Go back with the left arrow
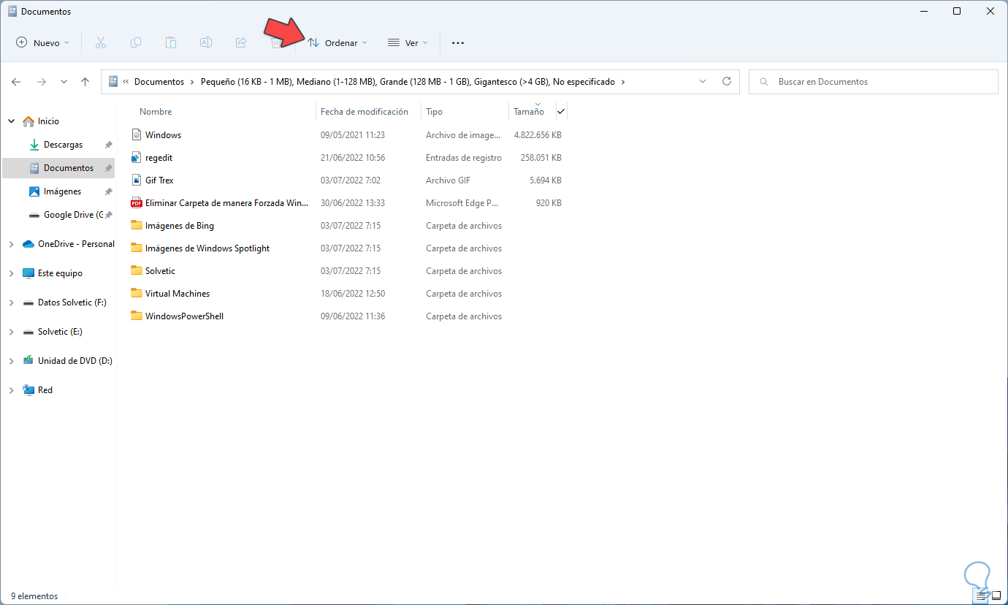The width and height of the screenshot is (1008, 605). click(16, 82)
